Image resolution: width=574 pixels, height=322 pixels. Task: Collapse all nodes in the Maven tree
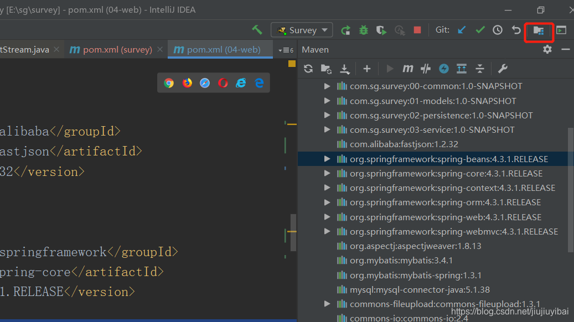(x=480, y=68)
